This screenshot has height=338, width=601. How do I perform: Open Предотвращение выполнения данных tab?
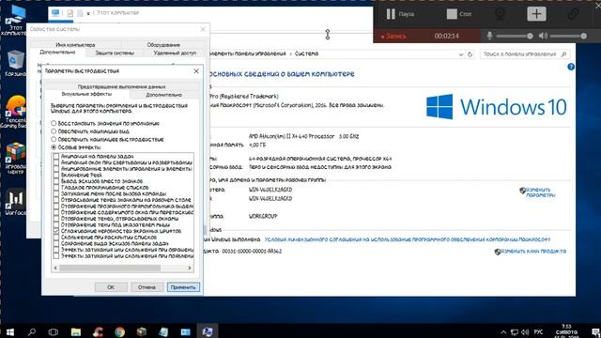(121, 86)
